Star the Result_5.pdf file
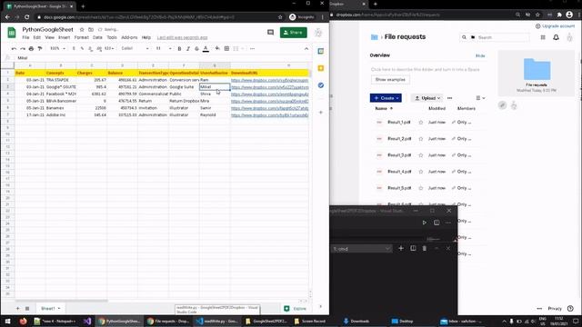Screen dimensions: 582x327 pyautogui.click(x=420, y=188)
